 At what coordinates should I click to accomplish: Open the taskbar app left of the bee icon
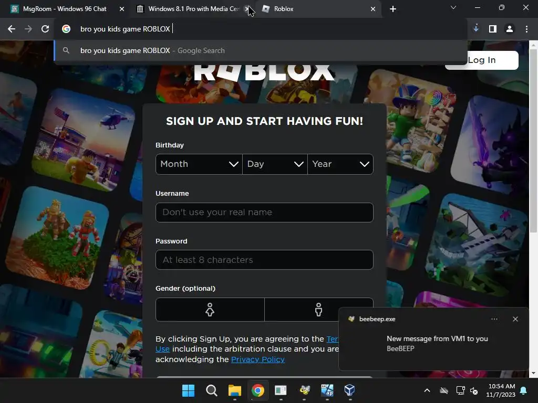(x=281, y=390)
